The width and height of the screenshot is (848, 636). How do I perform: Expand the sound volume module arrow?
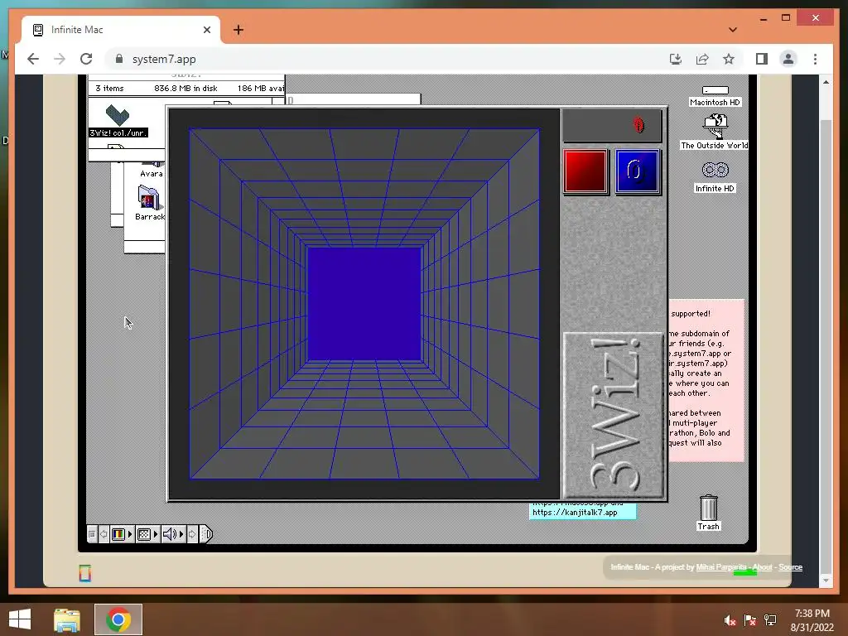[x=181, y=534]
